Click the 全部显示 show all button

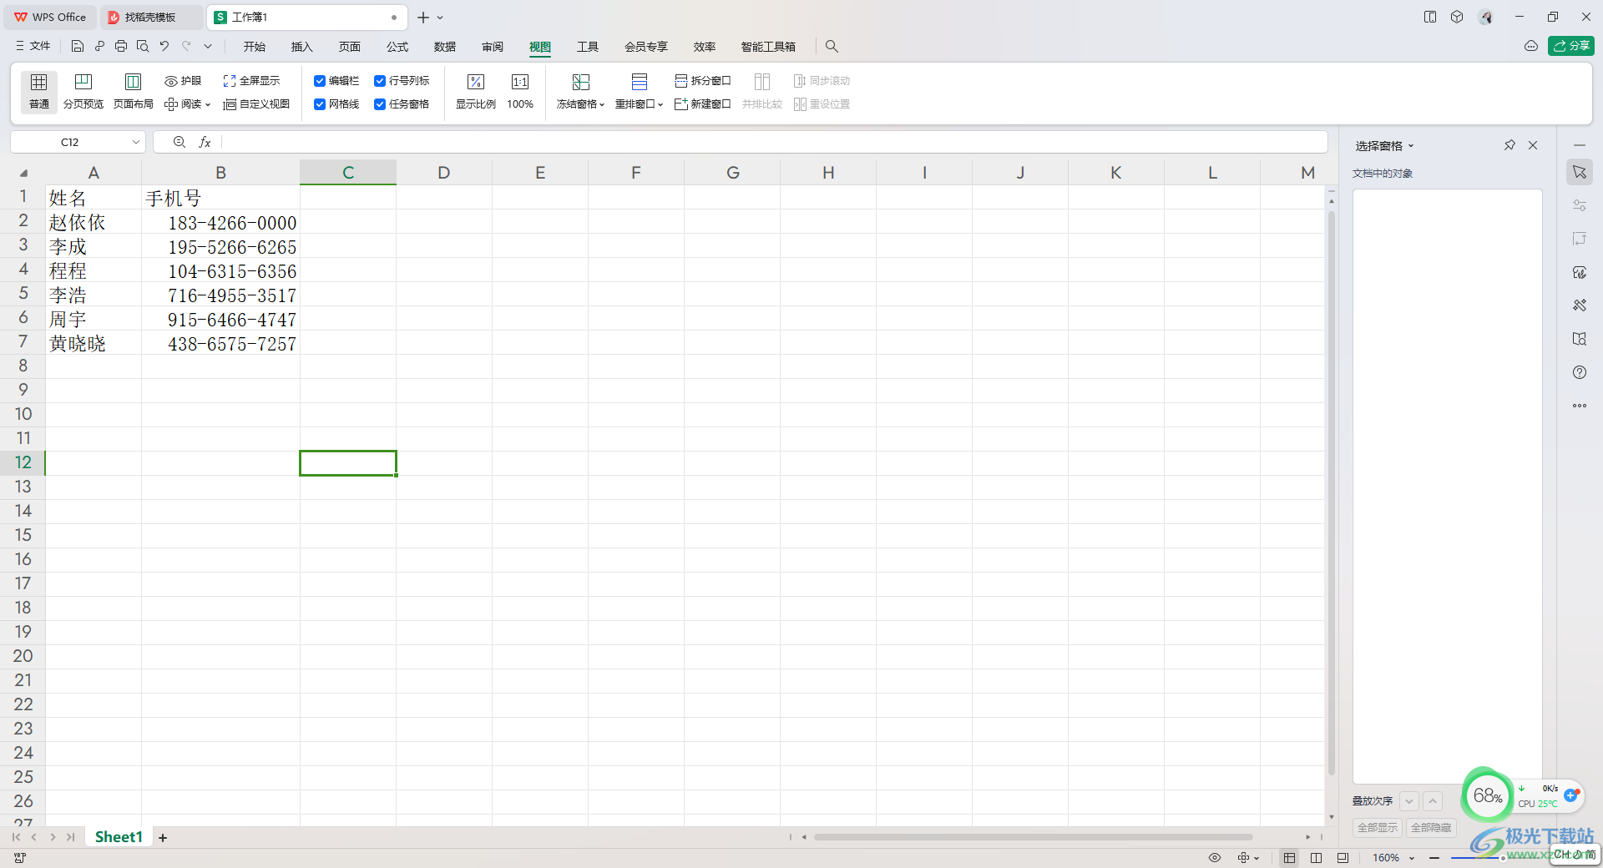pyautogui.click(x=1378, y=827)
